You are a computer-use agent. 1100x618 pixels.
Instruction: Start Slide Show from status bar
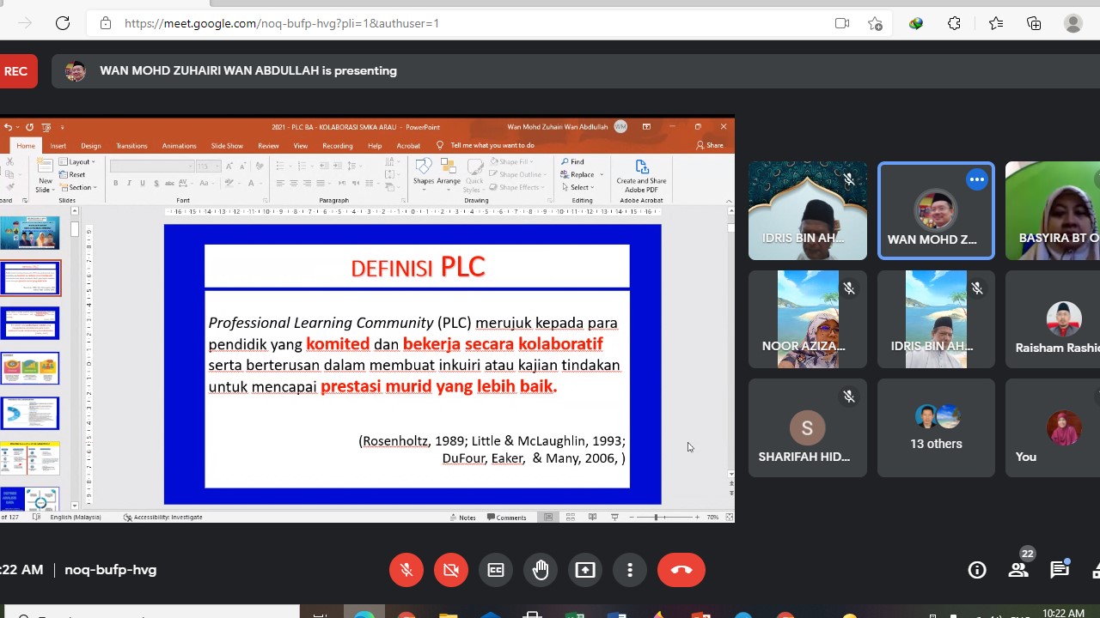614,518
